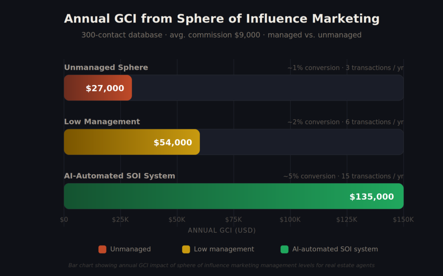
Task: Click the orange Unmanaged legend swatch
Action: (x=102, y=250)
